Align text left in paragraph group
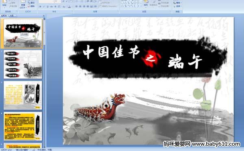The width and height of the screenshot is (244, 151). (76, 6)
